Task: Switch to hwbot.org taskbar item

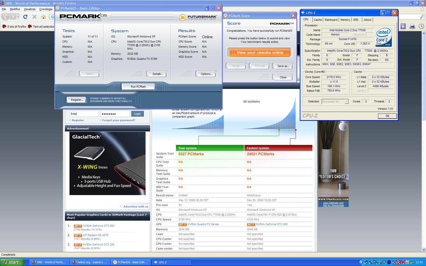Action: (x=90, y=262)
